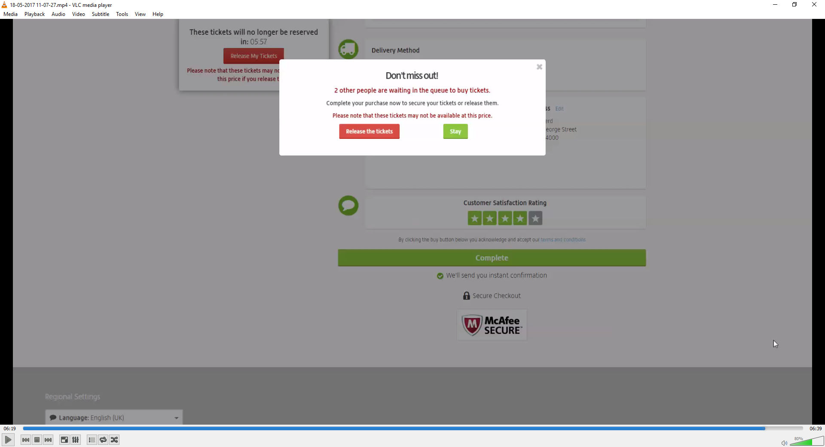Click the green confirmation checkmark icon
825x447 pixels.
point(440,276)
